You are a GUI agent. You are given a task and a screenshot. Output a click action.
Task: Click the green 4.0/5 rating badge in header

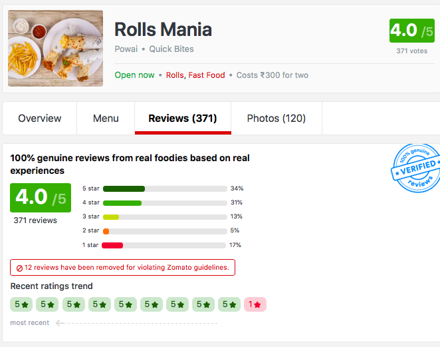[x=411, y=31]
